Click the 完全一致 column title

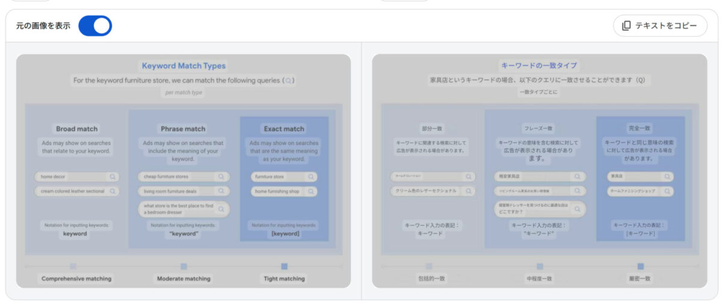click(640, 128)
